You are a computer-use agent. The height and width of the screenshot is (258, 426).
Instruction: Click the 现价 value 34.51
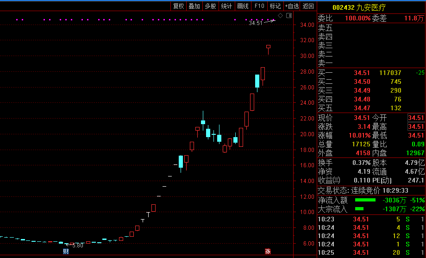pyautogui.click(x=362, y=118)
